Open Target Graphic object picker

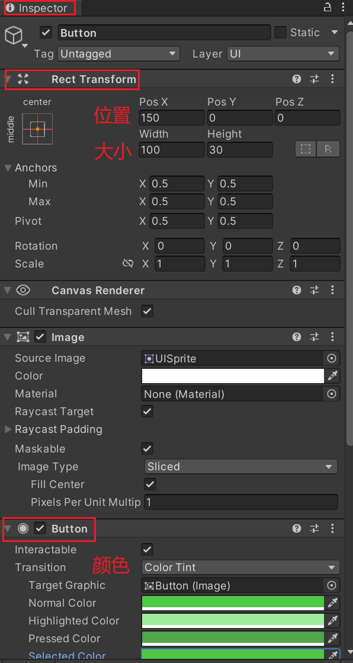(332, 586)
